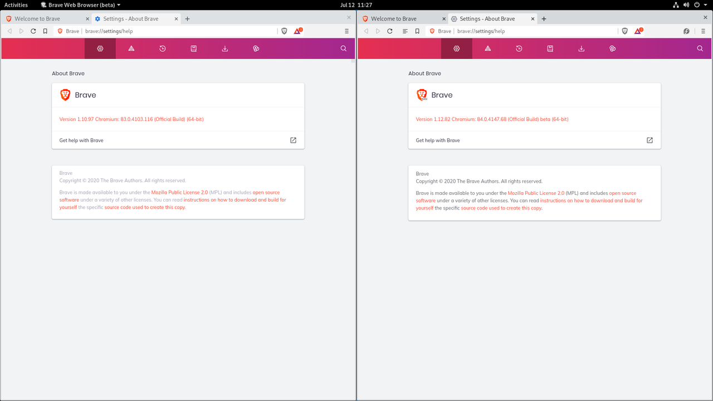
Task: Click the Brave logo in right window's About card
Action: coord(422,95)
